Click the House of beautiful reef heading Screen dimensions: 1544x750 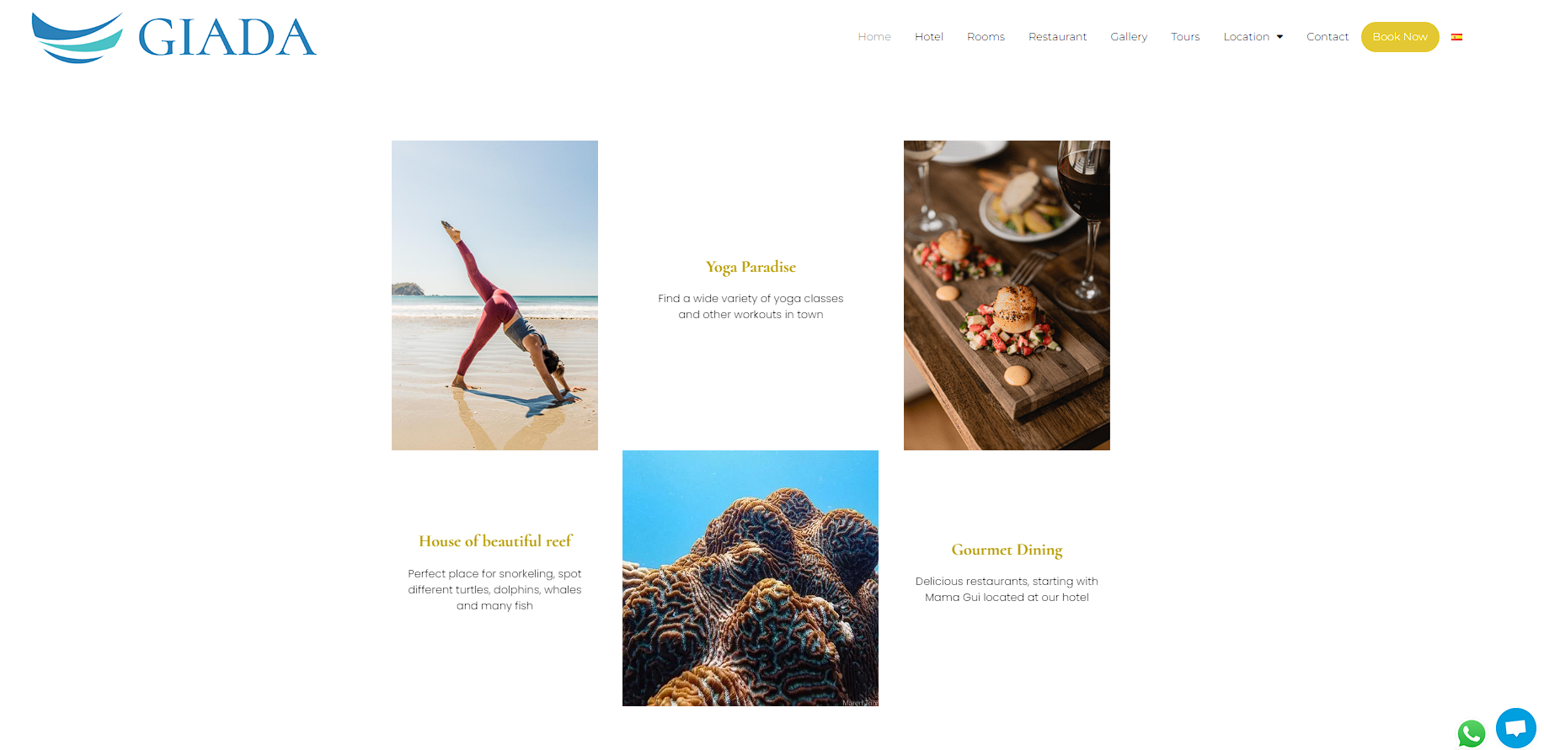click(x=495, y=541)
